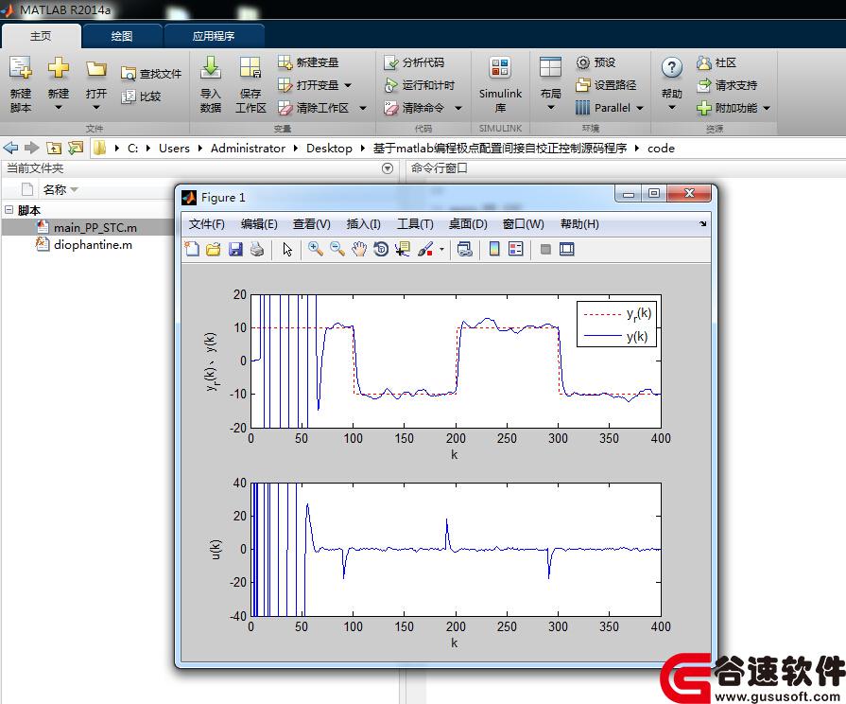Expand the 新建 (New) dropdown
This screenshot has width=846, height=704.
(59, 108)
